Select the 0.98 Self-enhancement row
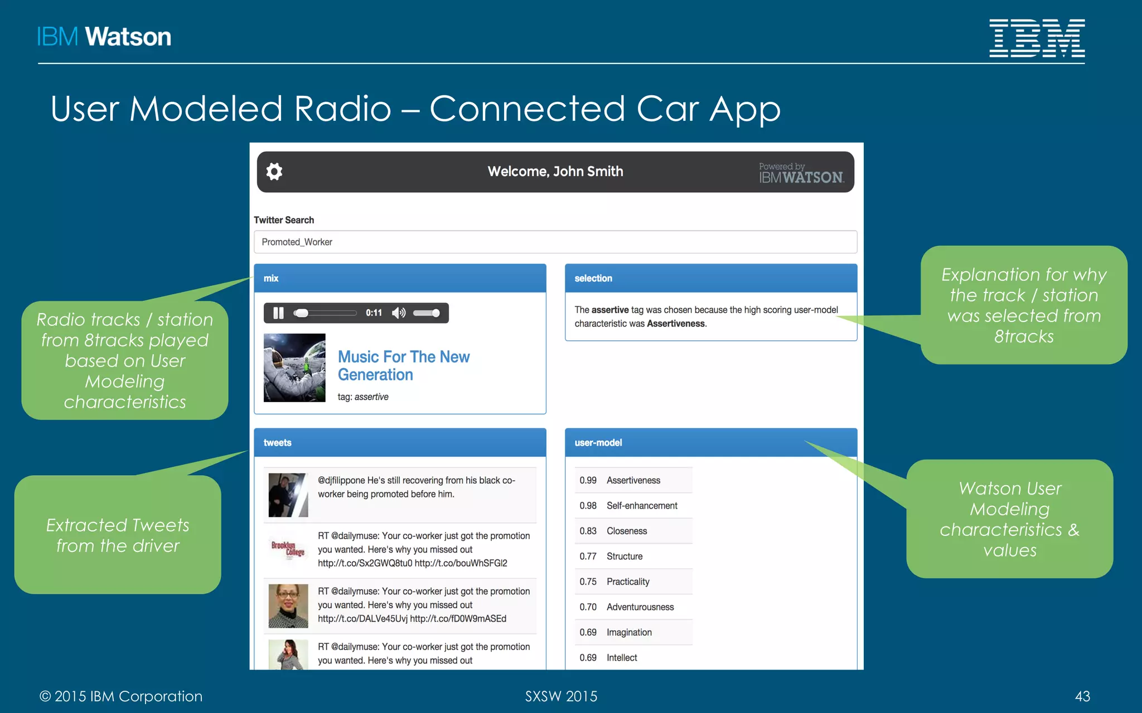1142x713 pixels. [633, 506]
